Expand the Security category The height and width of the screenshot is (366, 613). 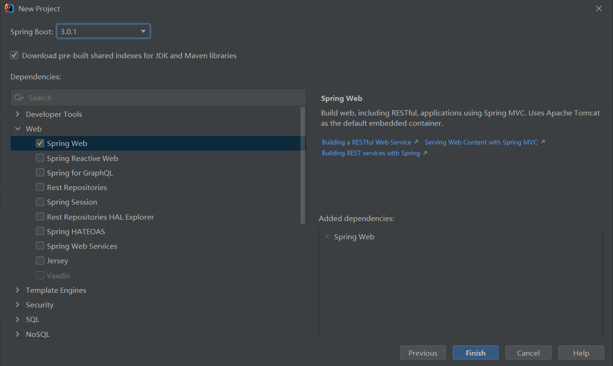(17, 305)
